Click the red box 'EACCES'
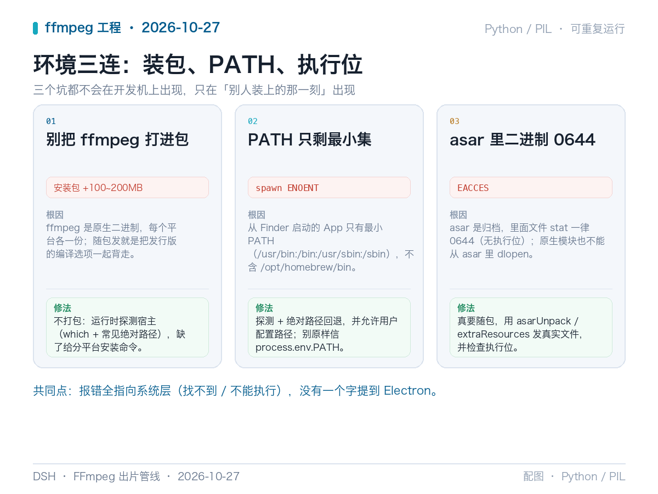This screenshot has width=658, height=494. pyautogui.click(x=531, y=188)
